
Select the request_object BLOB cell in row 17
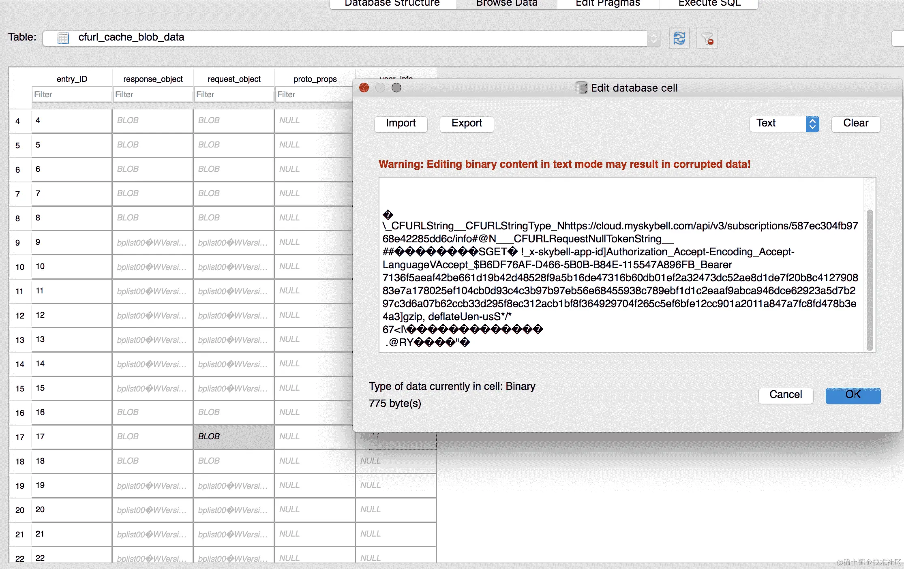coord(233,436)
